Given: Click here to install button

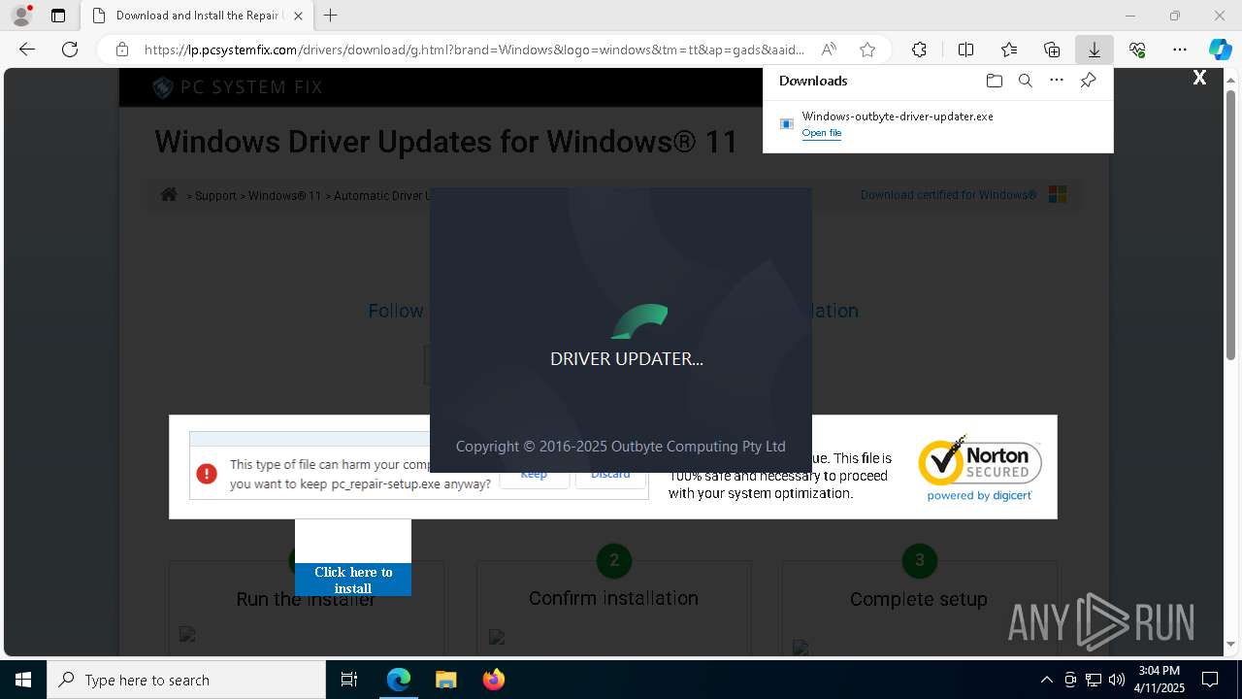Looking at the screenshot, I should pos(353,580).
